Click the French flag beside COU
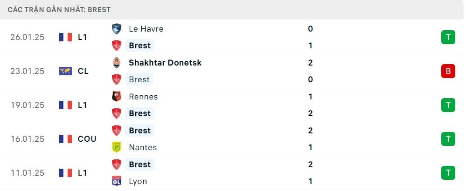 pyautogui.click(x=65, y=139)
